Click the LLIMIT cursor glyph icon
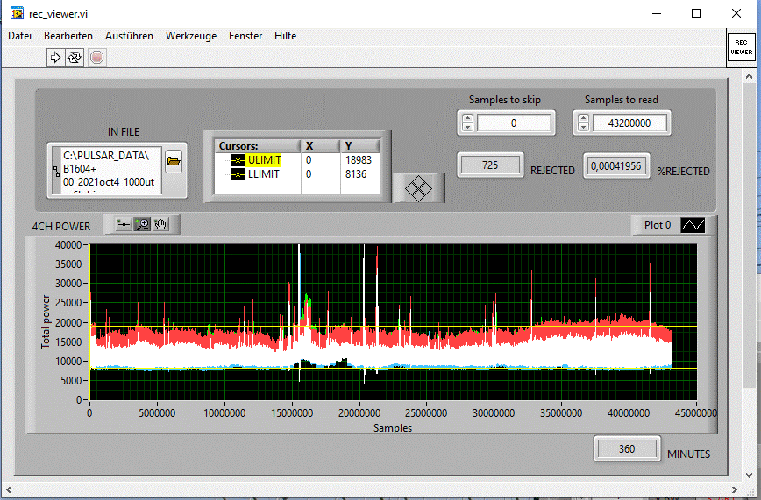761x500 pixels. 238,174
